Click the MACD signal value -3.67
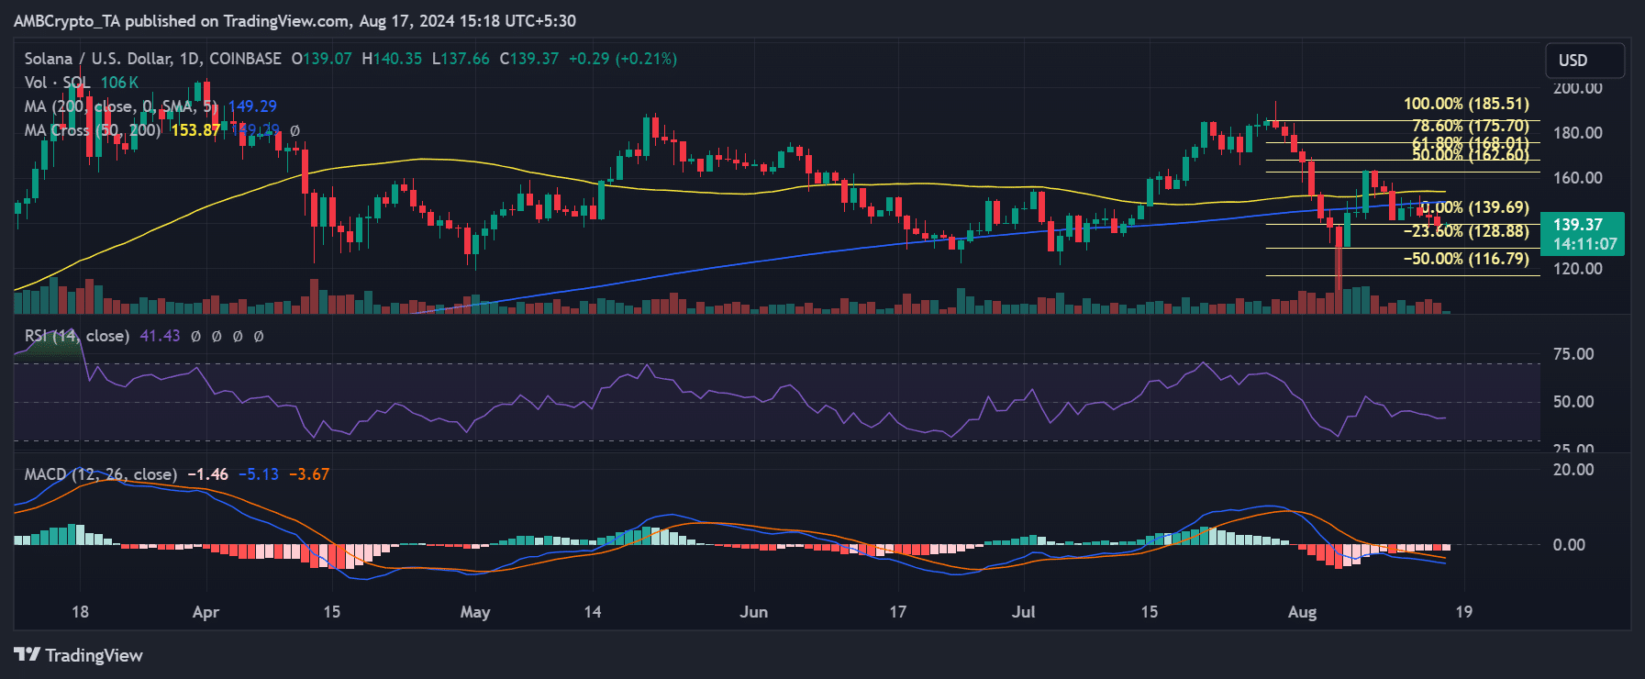This screenshot has width=1645, height=679. [x=309, y=474]
